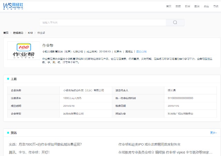The width and height of the screenshot is (221, 156).
Task: Open article 在线教育专业委员会成立
Action: click(x=165, y=152)
